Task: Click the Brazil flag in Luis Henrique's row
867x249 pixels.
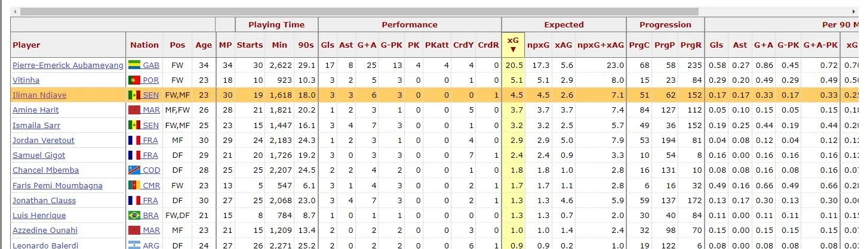Action: pos(134,215)
